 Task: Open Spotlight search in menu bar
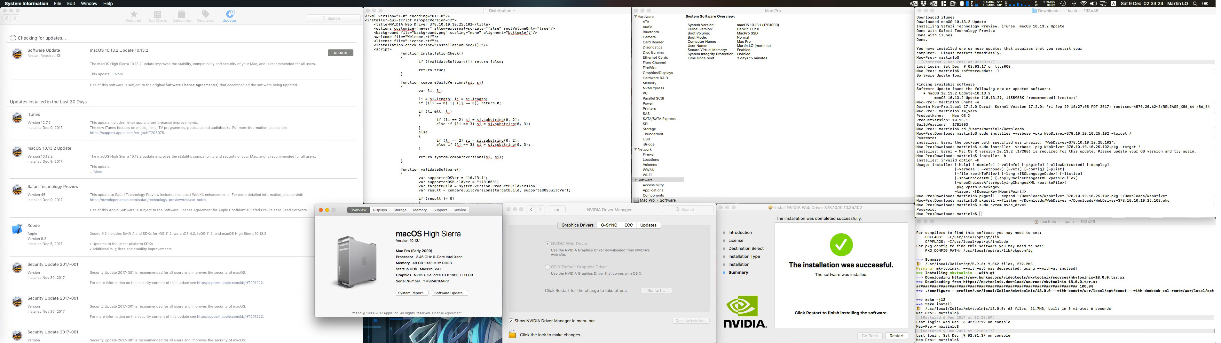[x=1195, y=3]
